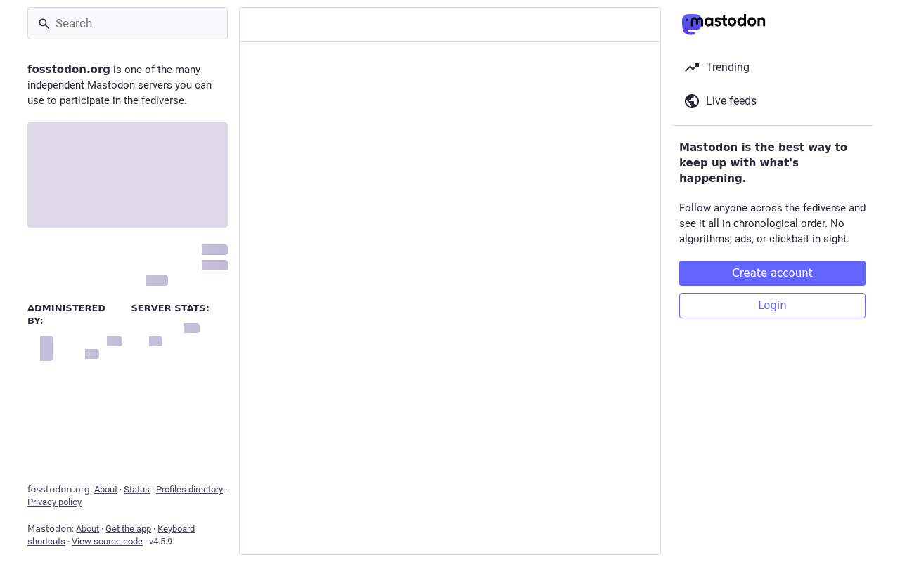Click the Create account button
The image size is (900, 562).
[x=772, y=273]
